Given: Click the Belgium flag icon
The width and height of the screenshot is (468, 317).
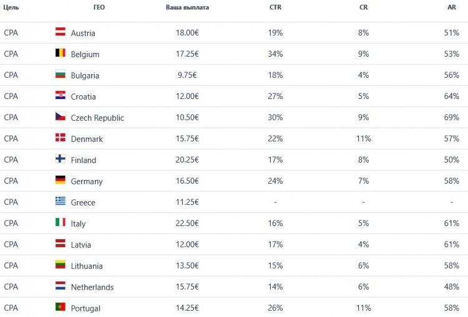Looking at the screenshot, I should [61, 53].
